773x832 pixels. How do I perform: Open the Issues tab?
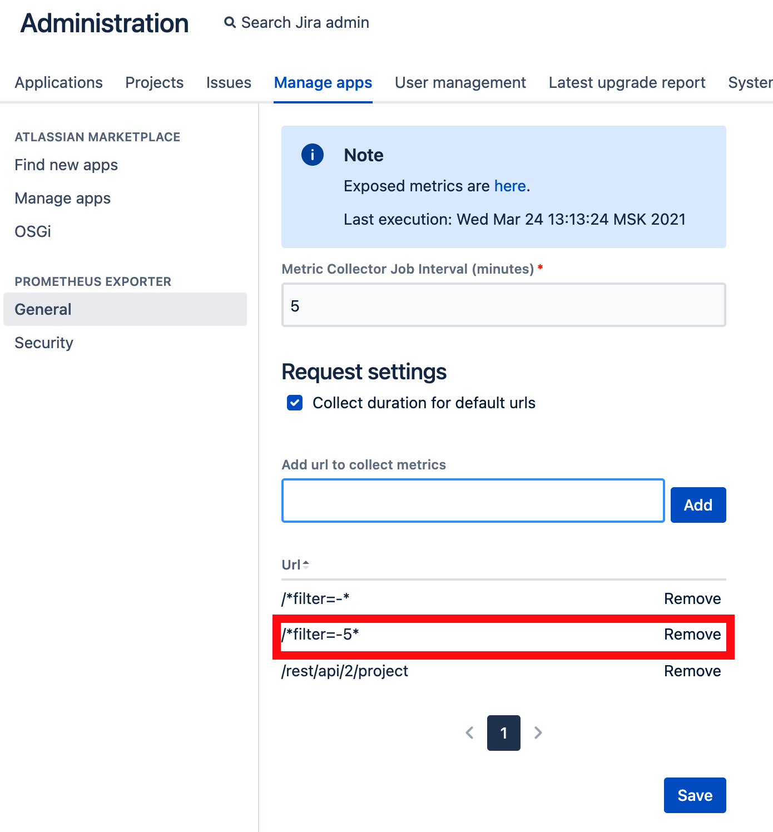[229, 82]
